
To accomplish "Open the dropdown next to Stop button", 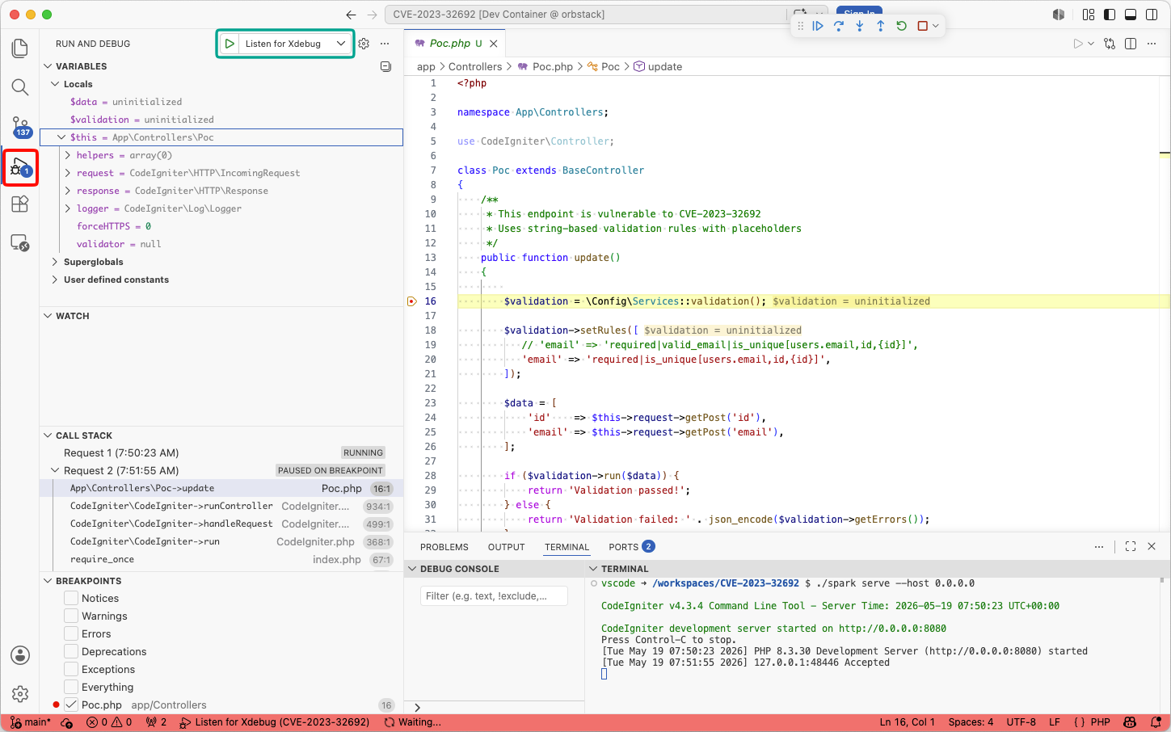I will click(936, 26).
